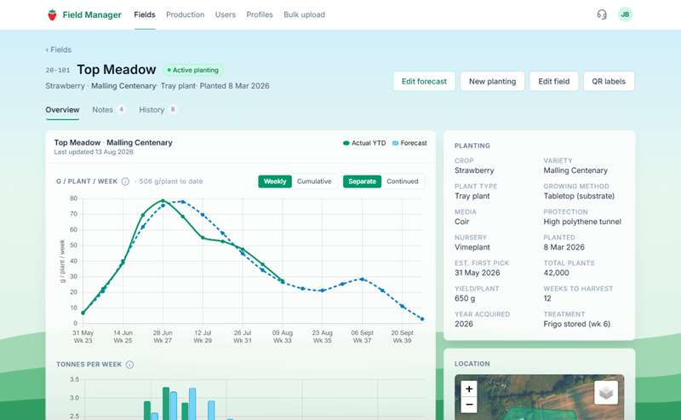
Task: Click info icon next to G / PLANT / WEEK
Action: click(x=125, y=181)
